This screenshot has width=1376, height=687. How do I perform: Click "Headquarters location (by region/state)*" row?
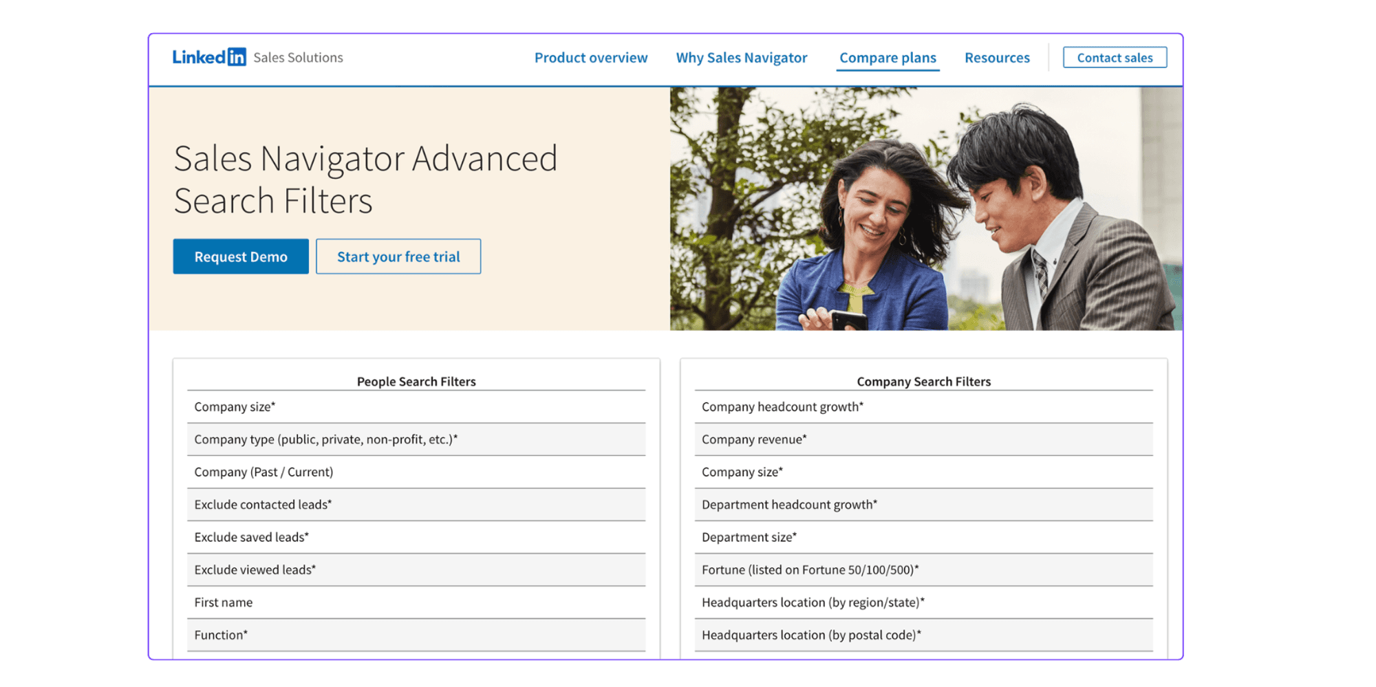(923, 602)
